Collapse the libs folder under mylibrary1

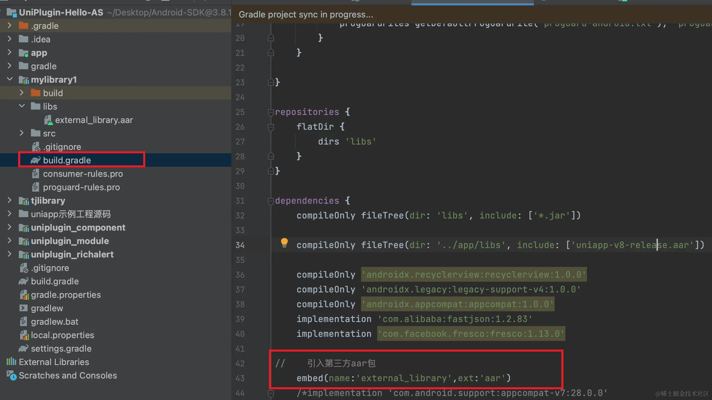pyautogui.click(x=22, y=106)
